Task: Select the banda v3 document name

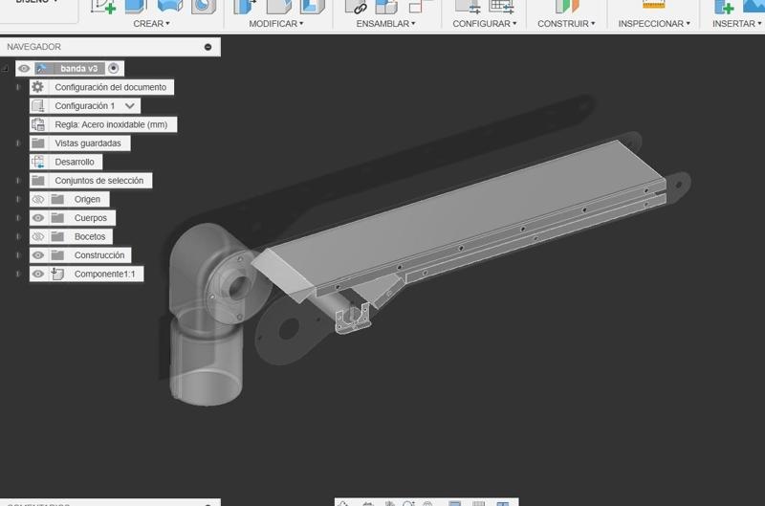Action: (79, 68)
